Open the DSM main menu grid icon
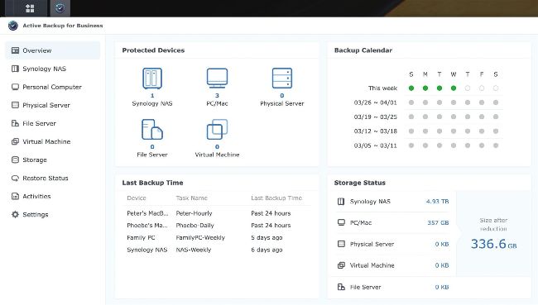Screen dimensions: 538x305 30,8
